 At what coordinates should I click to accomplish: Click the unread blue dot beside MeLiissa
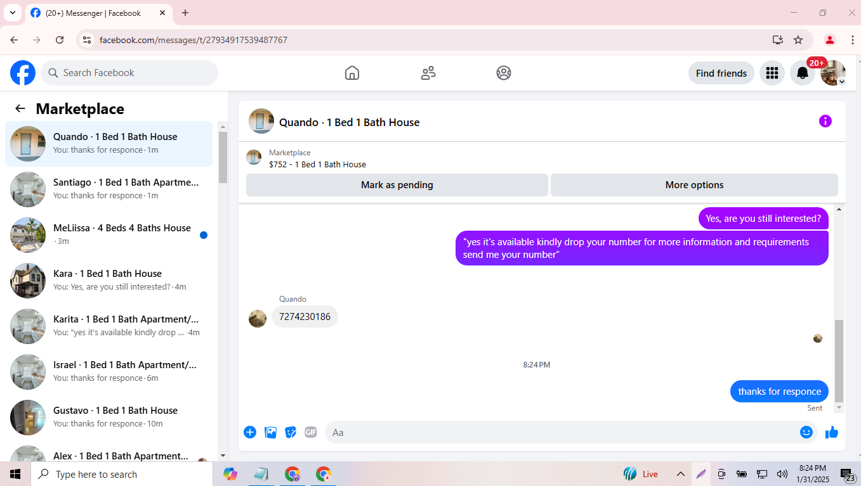point(204,235)
